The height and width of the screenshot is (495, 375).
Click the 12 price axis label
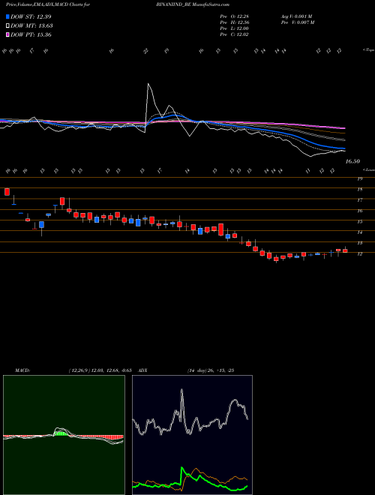pyautogui.click(x=359, y=253)
